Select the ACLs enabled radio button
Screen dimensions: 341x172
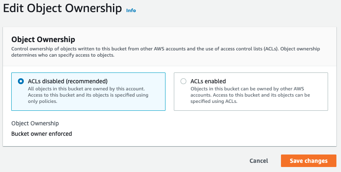[x=183, y=81]
